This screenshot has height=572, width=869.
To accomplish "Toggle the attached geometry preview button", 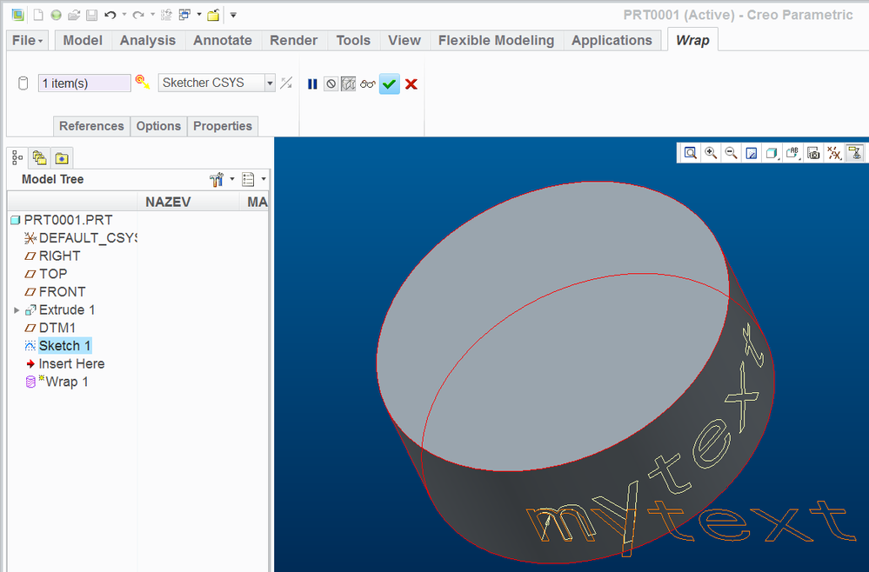I will (348, 84).
